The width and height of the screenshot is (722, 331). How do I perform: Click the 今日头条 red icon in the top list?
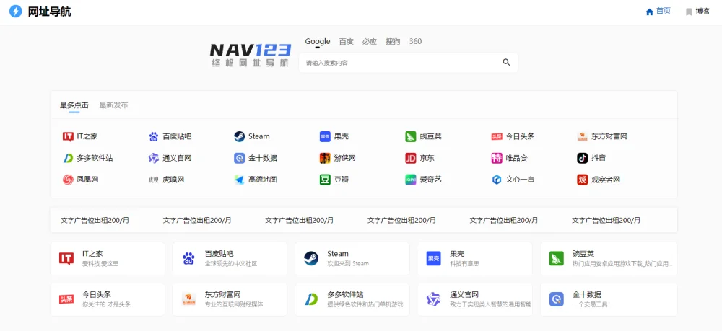coord(497,136)
